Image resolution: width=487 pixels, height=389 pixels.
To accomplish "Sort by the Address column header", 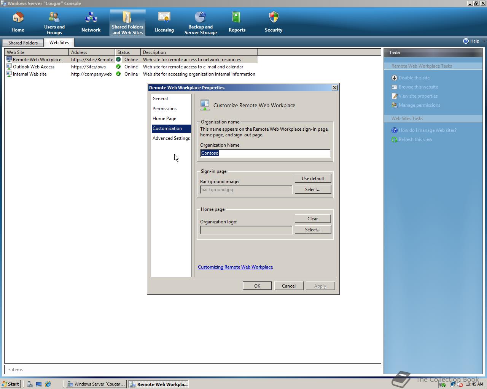I will [92, 52].
